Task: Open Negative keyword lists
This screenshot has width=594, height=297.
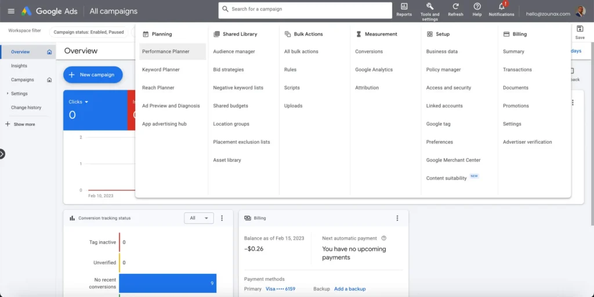Action: coord(238,88)
